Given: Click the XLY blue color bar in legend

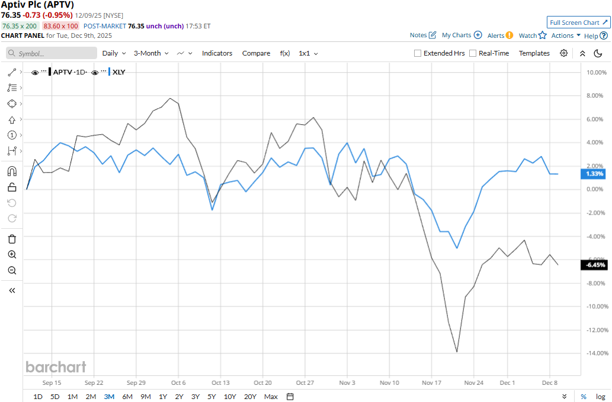Looking at the screenshot, I should 109,72.
